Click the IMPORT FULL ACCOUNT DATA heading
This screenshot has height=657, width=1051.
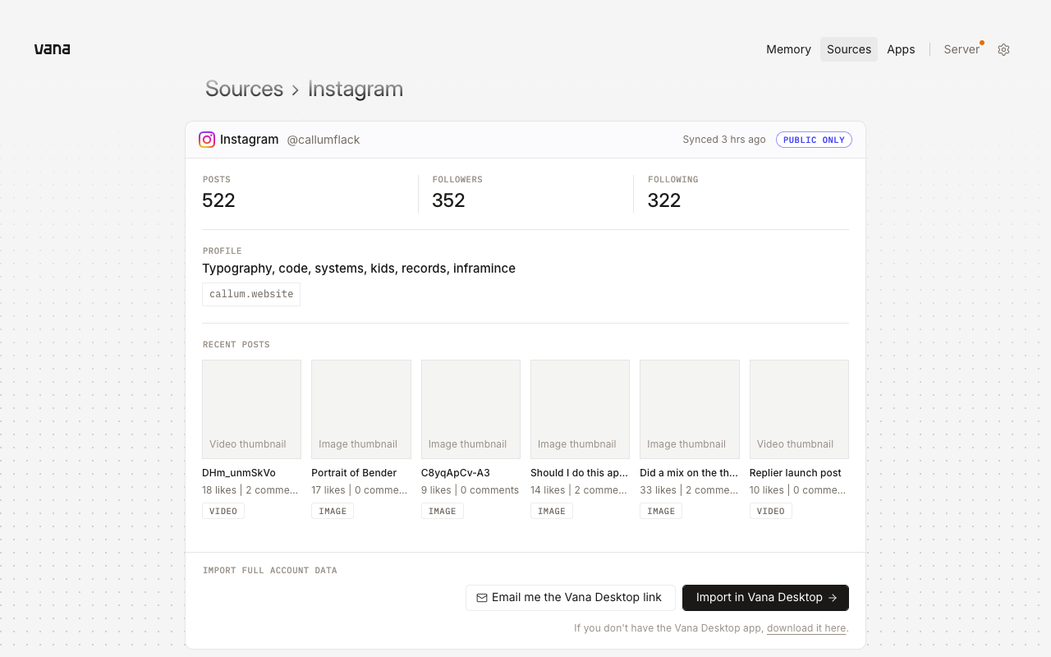click(x=270, y=570)
